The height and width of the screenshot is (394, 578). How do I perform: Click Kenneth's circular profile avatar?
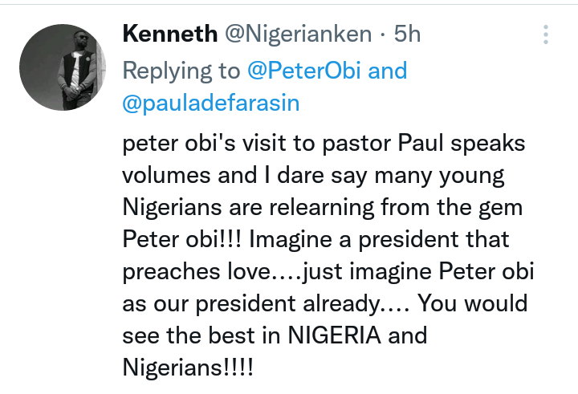coord(63,67)
